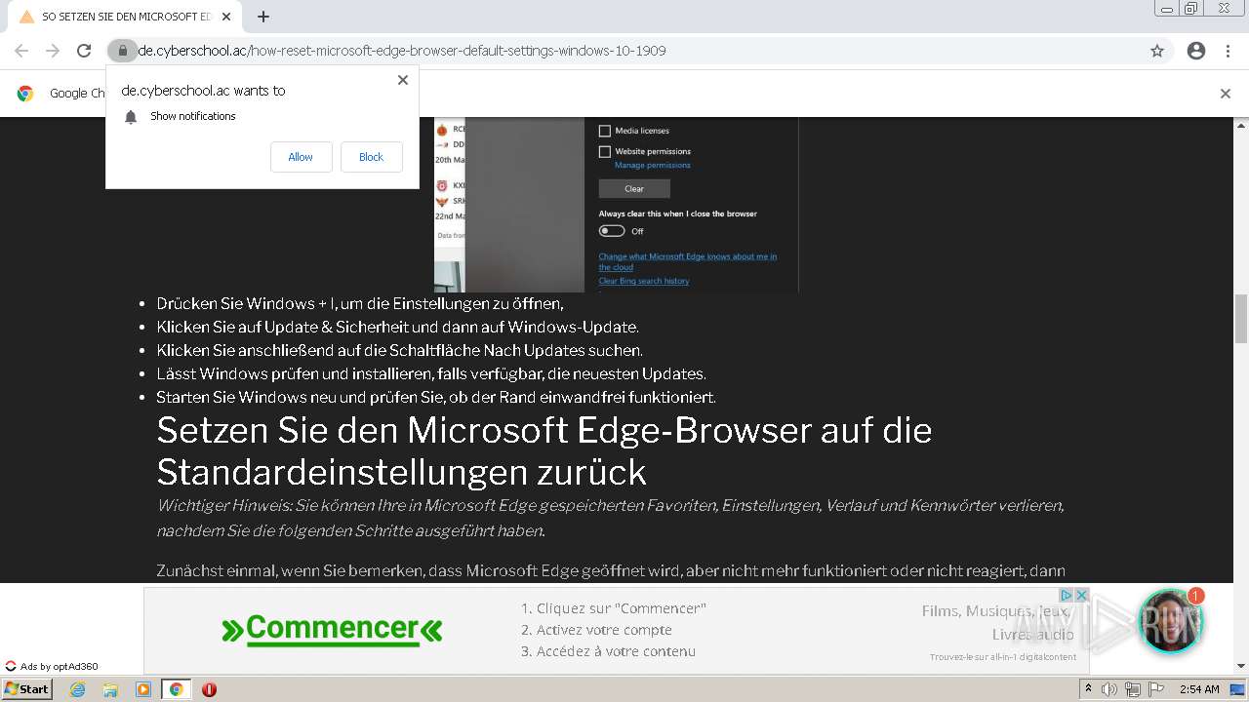
Task: Open the File Explorer taskbar icon
Action: click(x=110, y=689)
